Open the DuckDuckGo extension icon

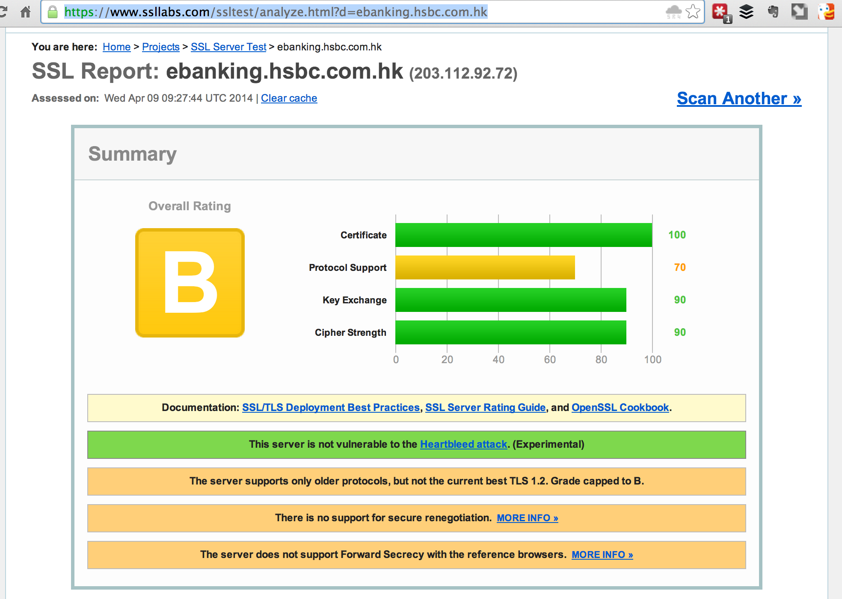827,12
